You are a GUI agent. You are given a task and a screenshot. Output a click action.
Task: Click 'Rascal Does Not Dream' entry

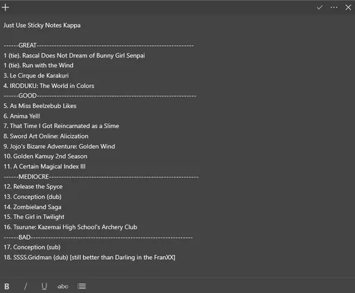click(x=74, y=55)
